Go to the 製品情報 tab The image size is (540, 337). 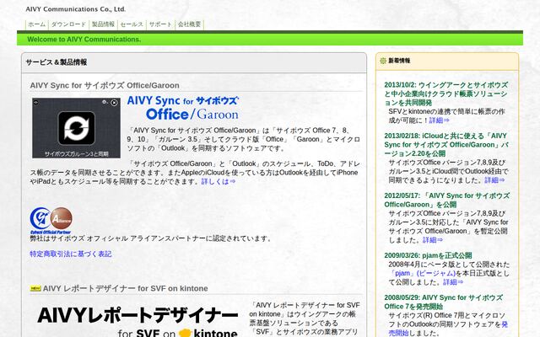point(103,24)
